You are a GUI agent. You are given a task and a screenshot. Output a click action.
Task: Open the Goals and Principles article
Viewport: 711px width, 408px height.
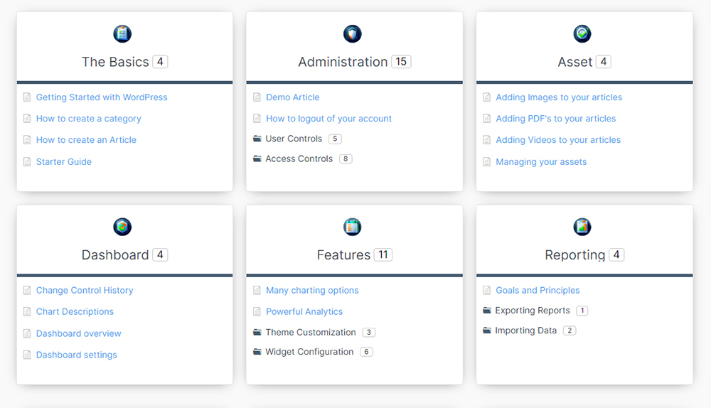pyautogui.click(x=538, y=290)
